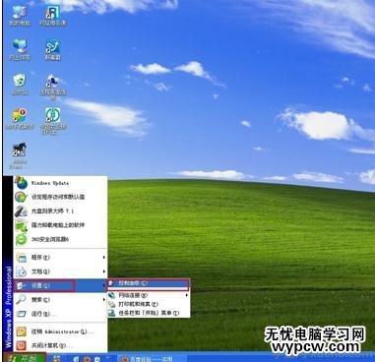
Task: Open the blue R shortcut icon
Action: (x=52, y=15)
